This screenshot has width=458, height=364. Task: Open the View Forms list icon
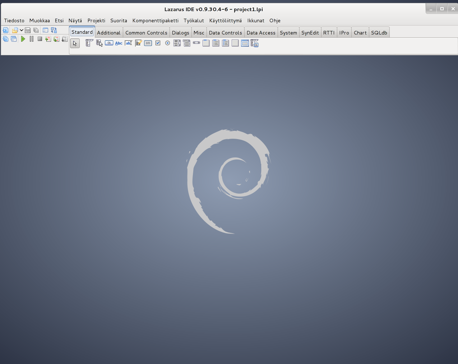pyautogui.click(x=14, y=39)
